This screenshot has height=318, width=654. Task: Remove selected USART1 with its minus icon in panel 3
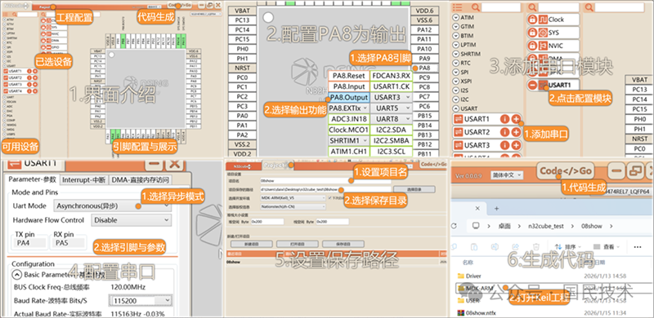[x=532, y=85]
